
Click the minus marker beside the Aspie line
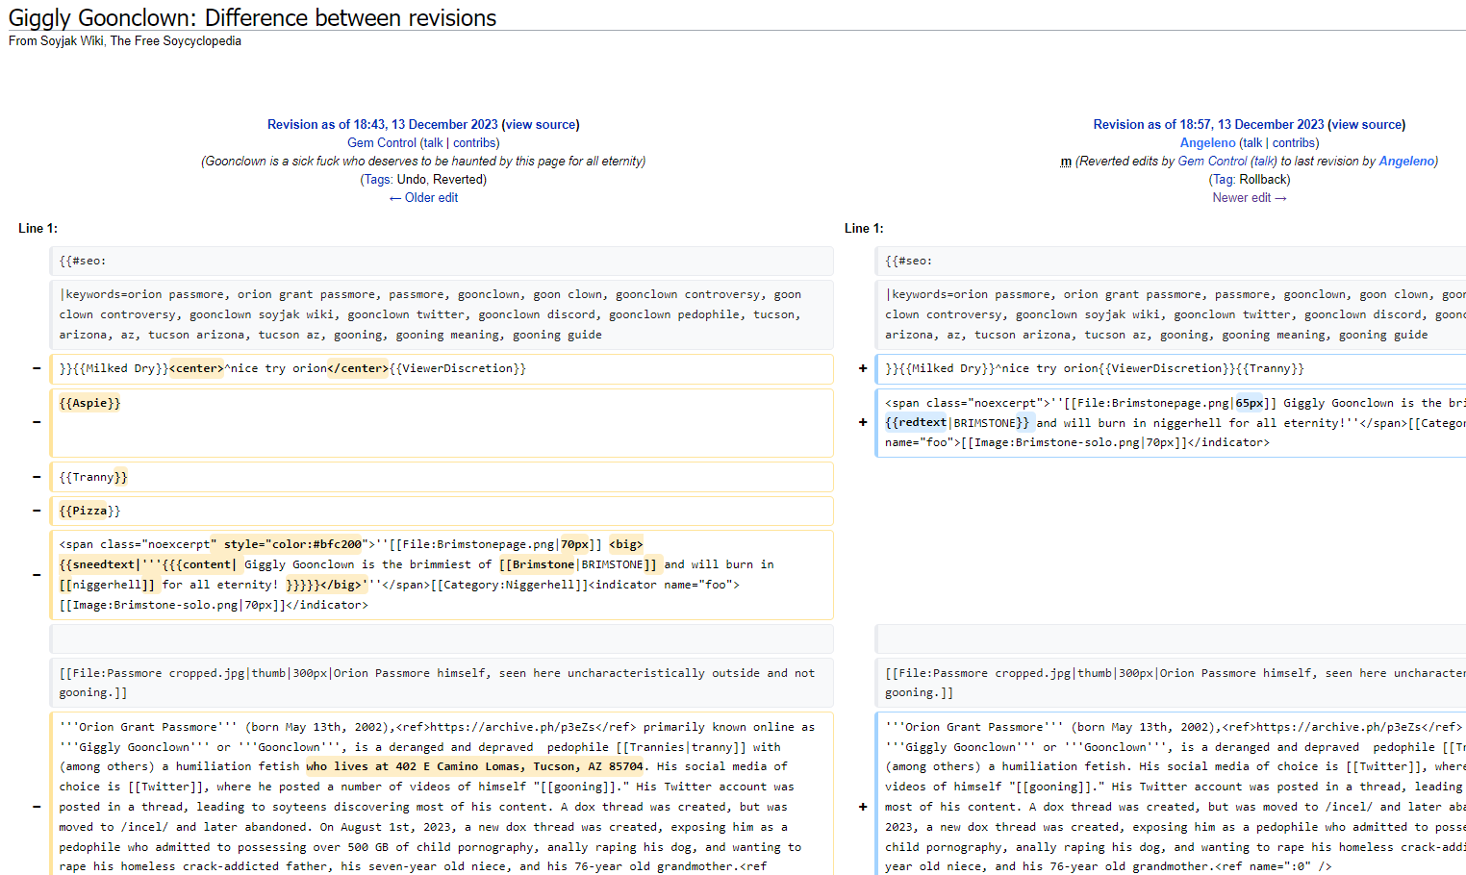[37, 422]
